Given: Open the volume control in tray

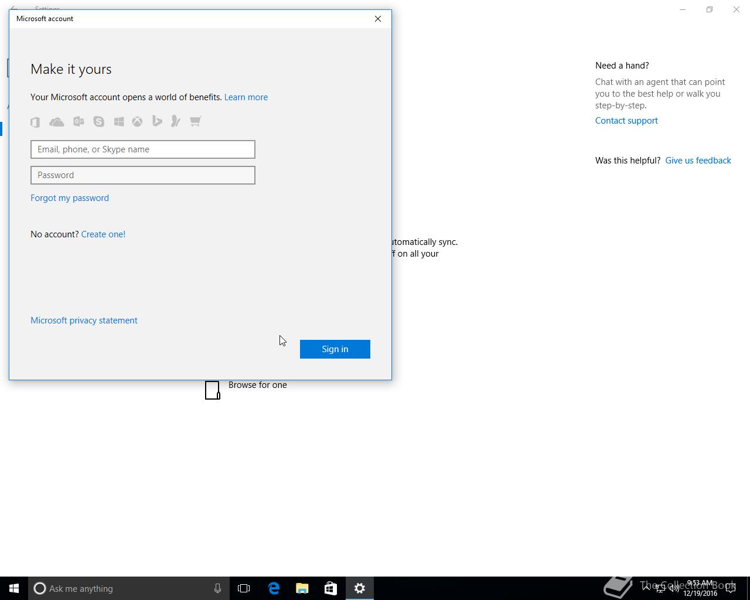Looking at the screenshot, I should (674, 588).
